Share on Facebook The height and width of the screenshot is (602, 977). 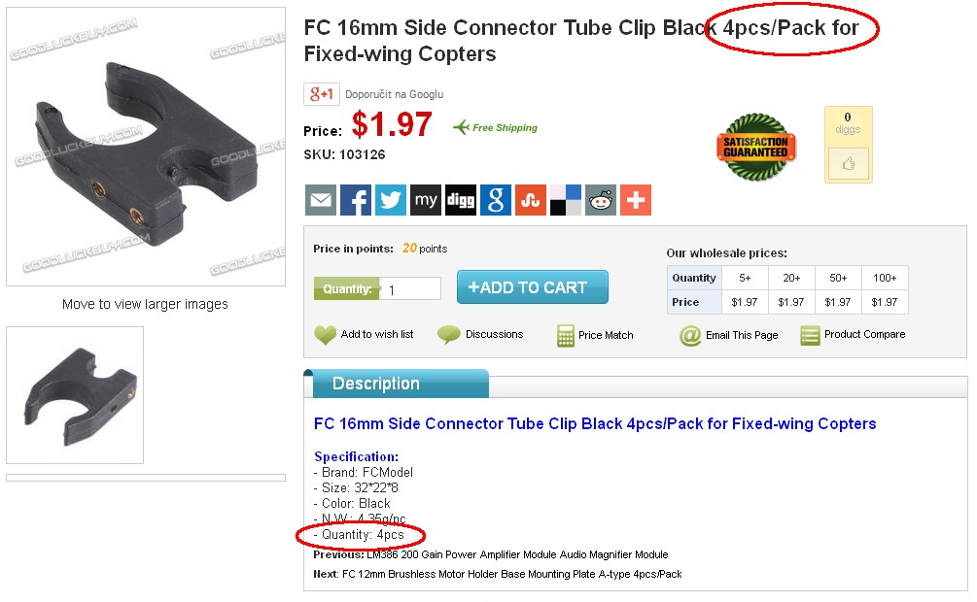pyautogui.click(x=356, y=200)
